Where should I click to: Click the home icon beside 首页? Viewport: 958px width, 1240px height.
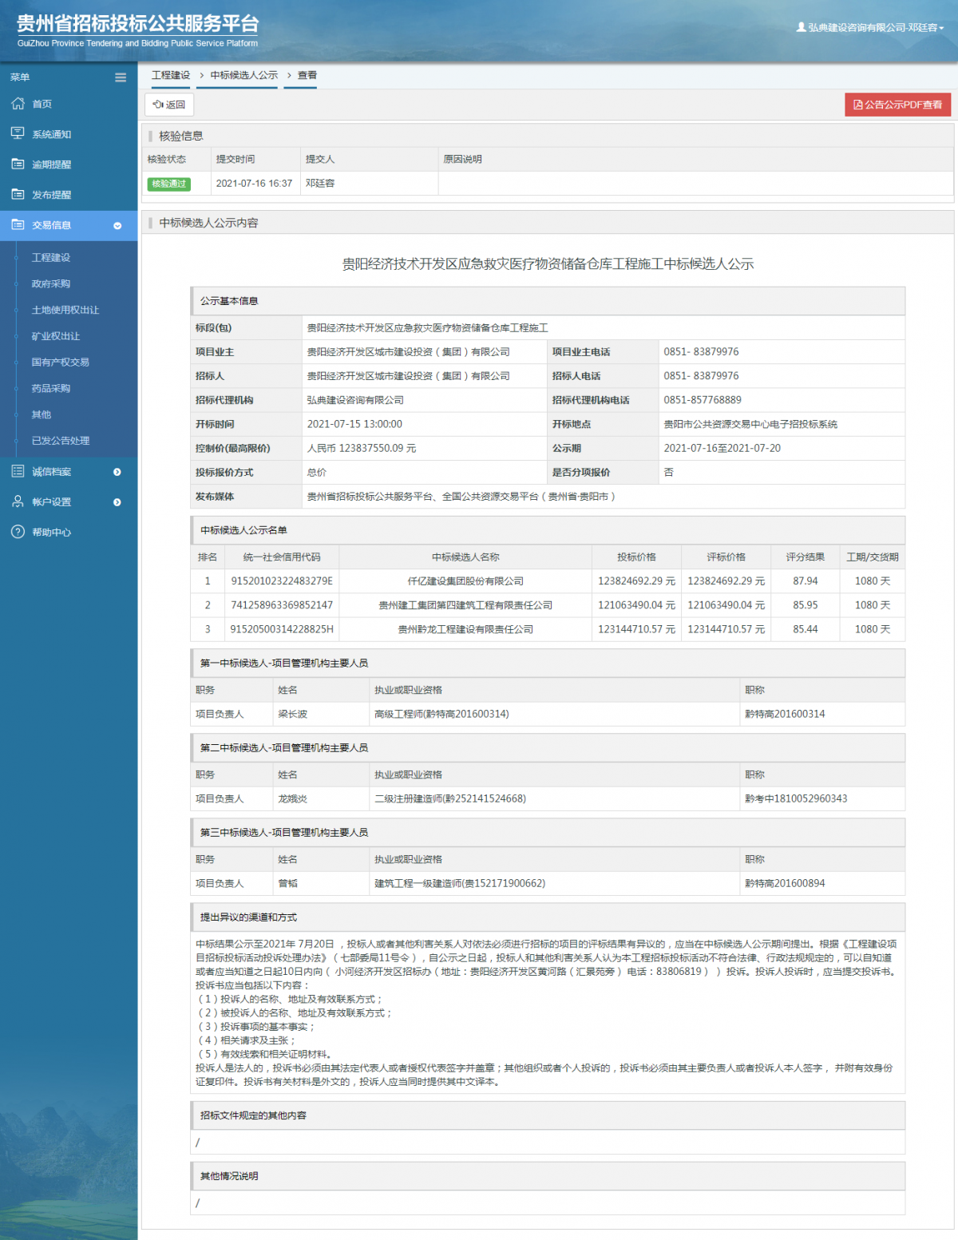[x=18, y=104]
